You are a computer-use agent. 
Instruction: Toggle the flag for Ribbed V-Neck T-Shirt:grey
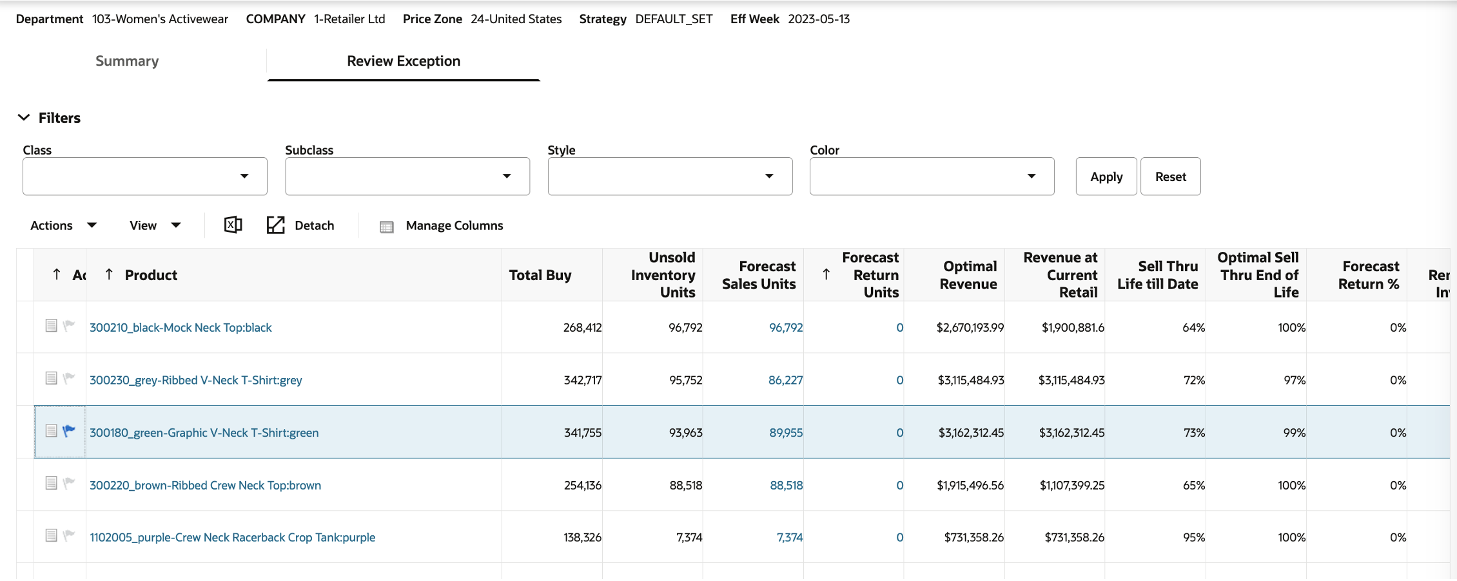tap(70, 378)
